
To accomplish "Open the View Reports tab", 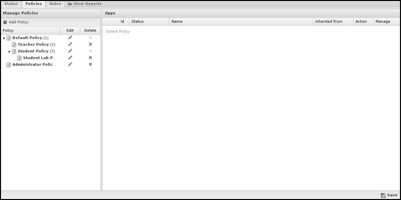I will point(85,4).
